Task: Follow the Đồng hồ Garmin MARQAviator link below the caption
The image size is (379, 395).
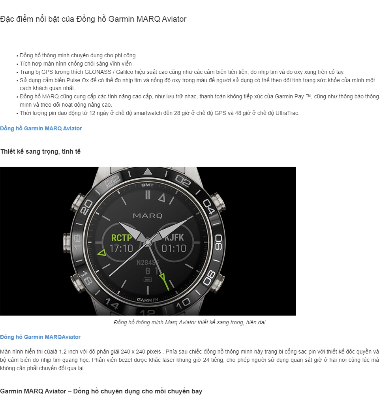Action: click(40, 337)
